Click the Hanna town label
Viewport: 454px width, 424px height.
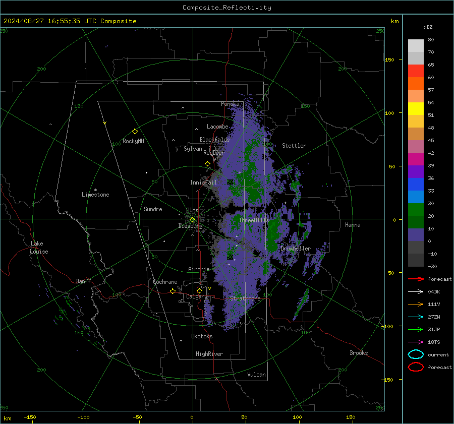click(353, 225)
